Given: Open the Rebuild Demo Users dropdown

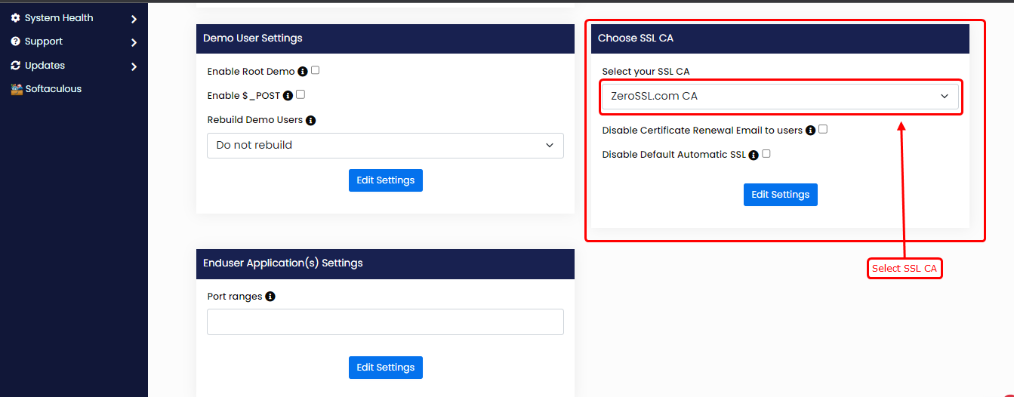Looking at the screenshot, I should tap(385, 146).
